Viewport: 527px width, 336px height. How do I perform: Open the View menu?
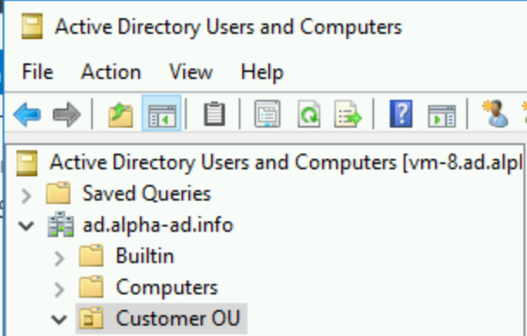point(191,71)
